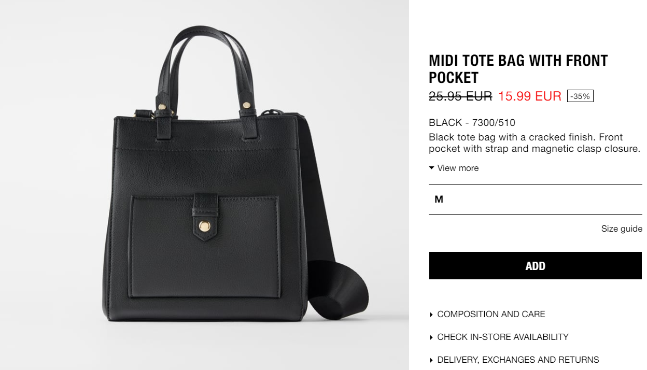Click the triangle arrow beside View more

pos(431,168)
